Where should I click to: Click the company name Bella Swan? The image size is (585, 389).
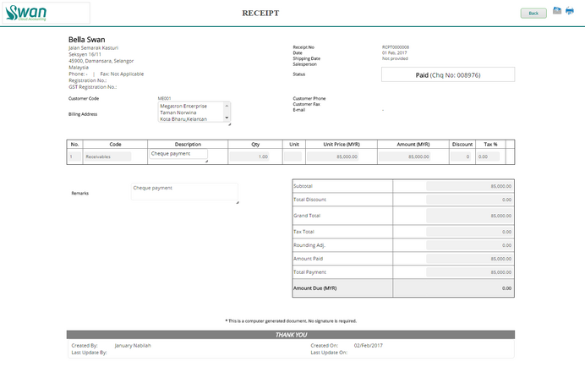point(86,39)
